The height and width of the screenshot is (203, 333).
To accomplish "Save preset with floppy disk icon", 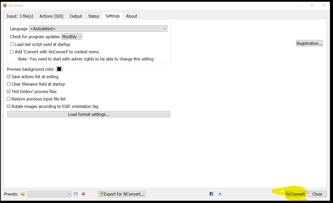I will click(76, 194).
